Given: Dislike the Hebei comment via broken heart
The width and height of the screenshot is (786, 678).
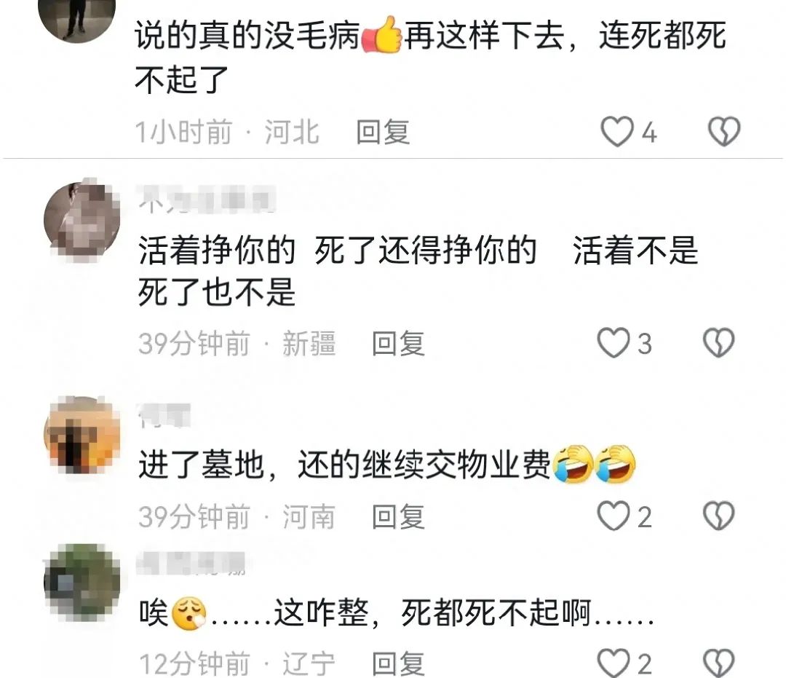Looking at the screenshot, I should pos(724,132).
